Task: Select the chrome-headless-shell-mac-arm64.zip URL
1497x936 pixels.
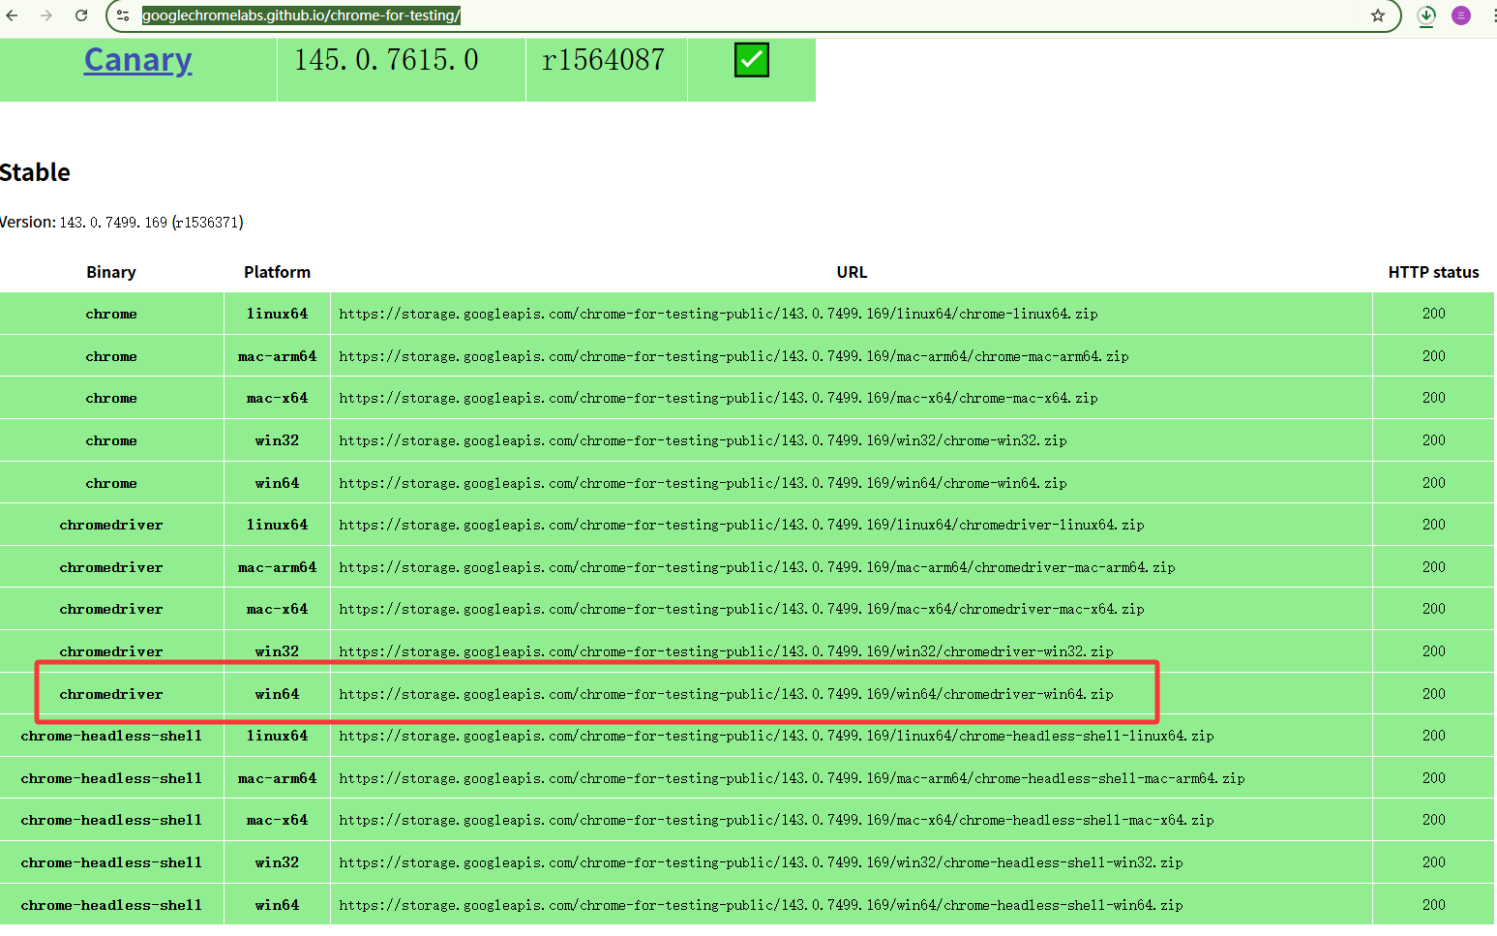Action: (x=792, y=778)
